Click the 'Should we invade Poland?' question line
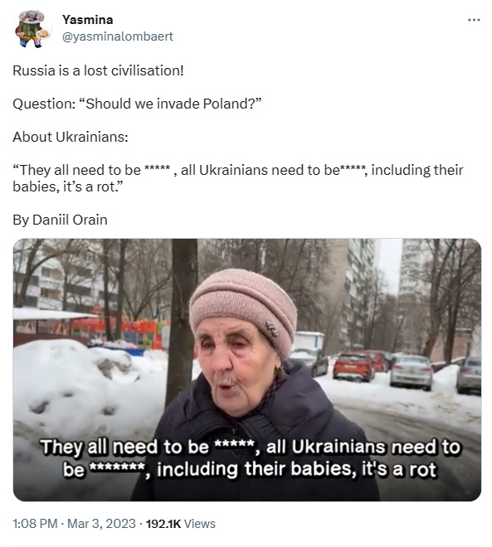This screenshot has height=547, width=492. tap(137, 104)
